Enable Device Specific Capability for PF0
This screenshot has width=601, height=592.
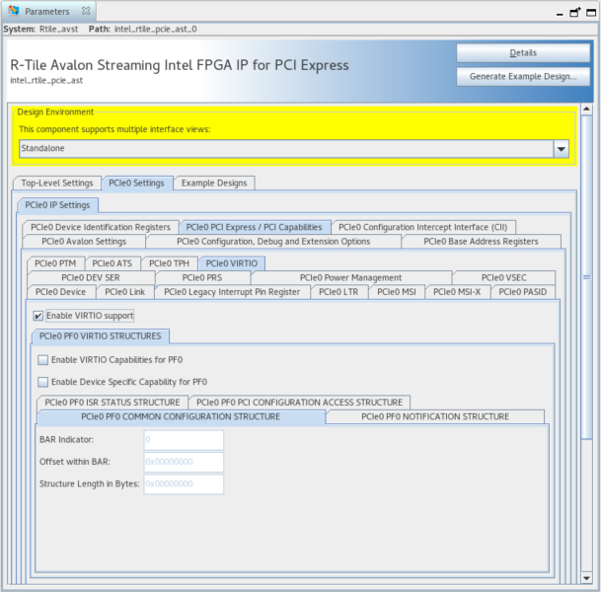[43, 382]
